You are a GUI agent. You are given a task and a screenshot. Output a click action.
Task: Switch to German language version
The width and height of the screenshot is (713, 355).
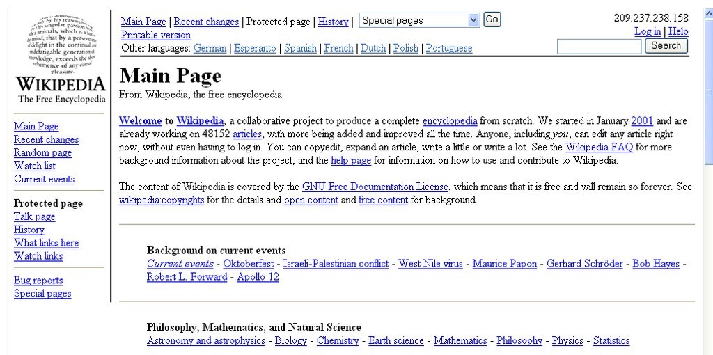210,48
